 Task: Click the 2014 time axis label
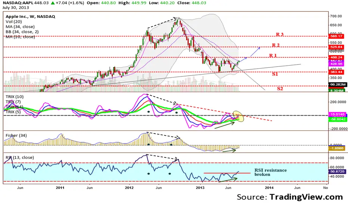269,188
